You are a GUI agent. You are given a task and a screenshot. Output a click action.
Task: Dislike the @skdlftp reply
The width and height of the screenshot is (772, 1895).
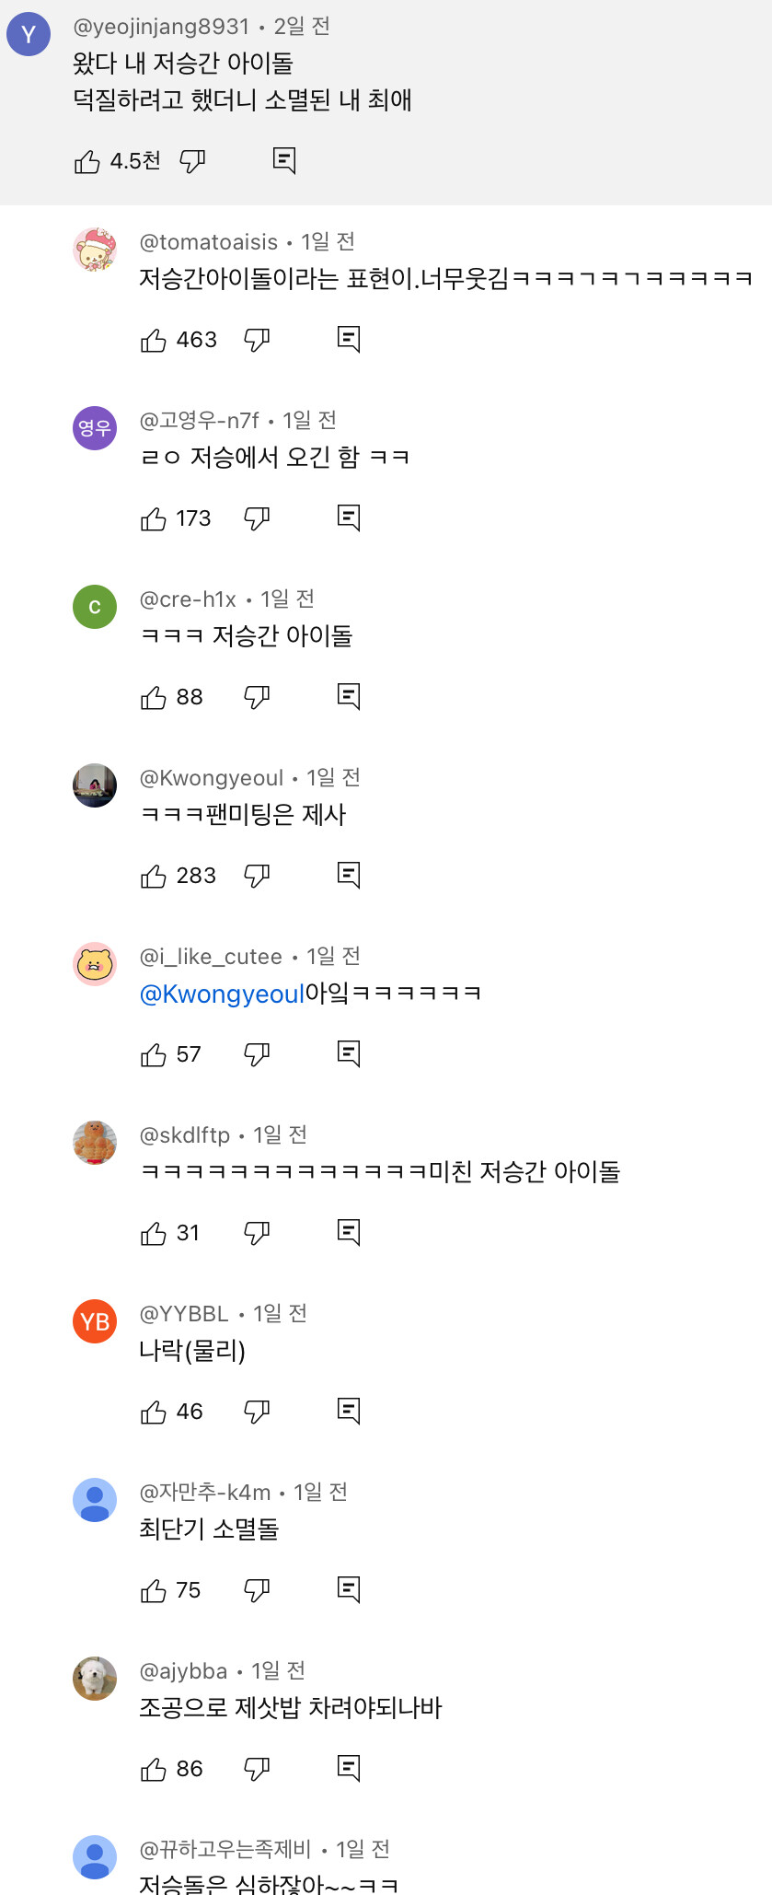[257, 1234]
